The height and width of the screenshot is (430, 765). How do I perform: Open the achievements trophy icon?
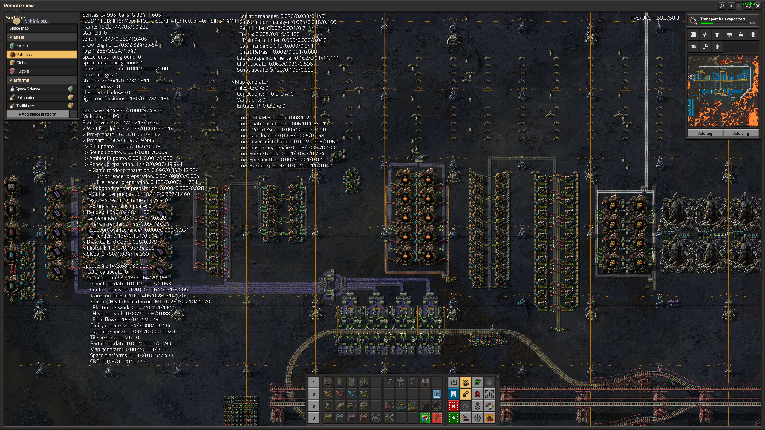coord(753,35)
